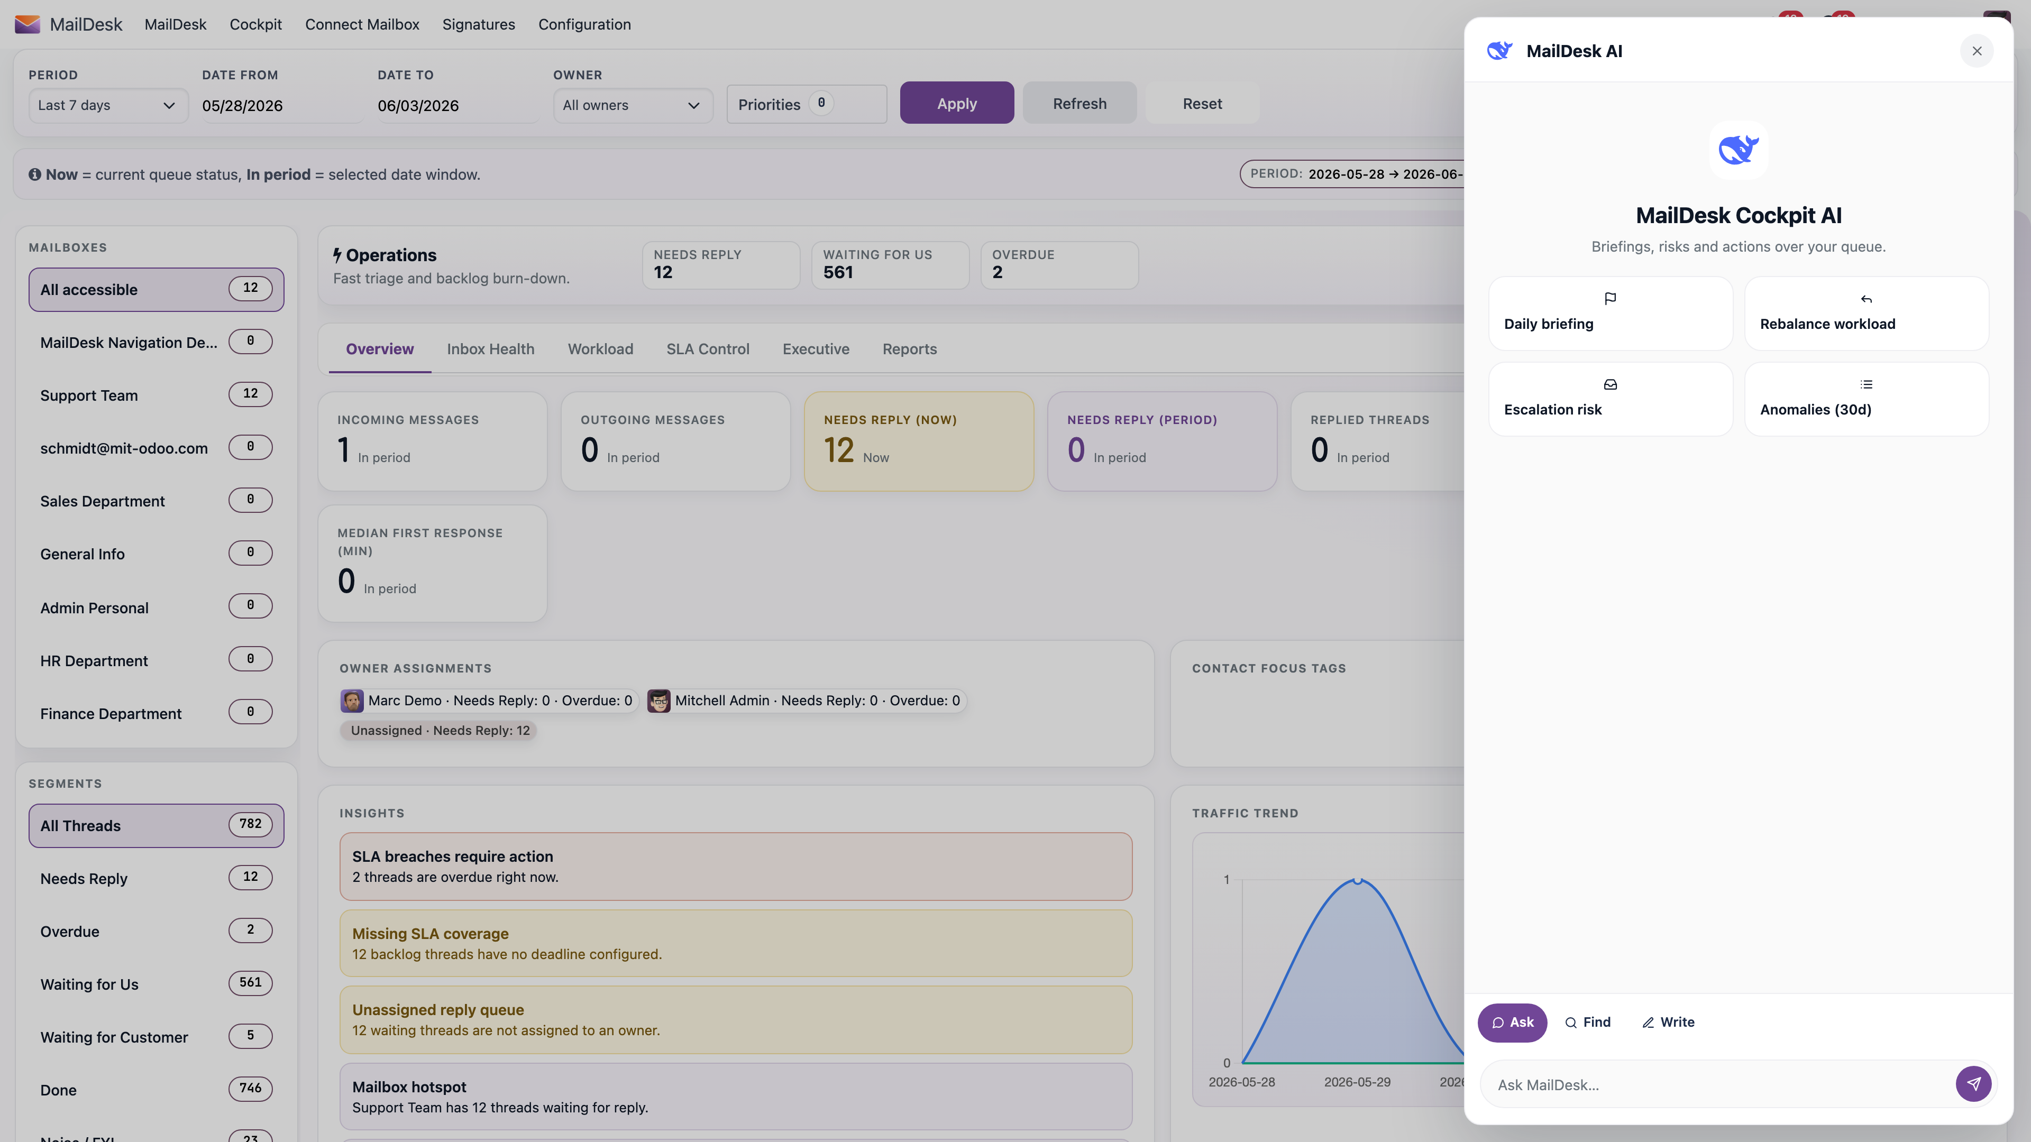This screenshot has height=1142, width=2031.
Task: Select the Overdue segment
Action: 156,931
